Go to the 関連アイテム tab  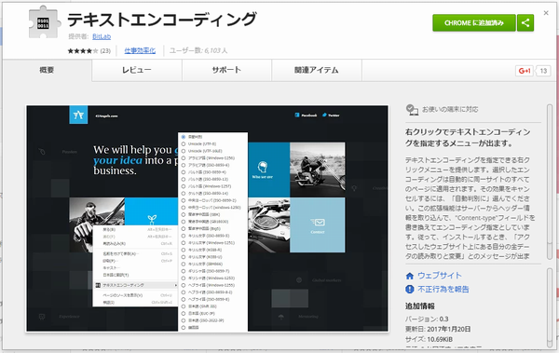point(317,70)
